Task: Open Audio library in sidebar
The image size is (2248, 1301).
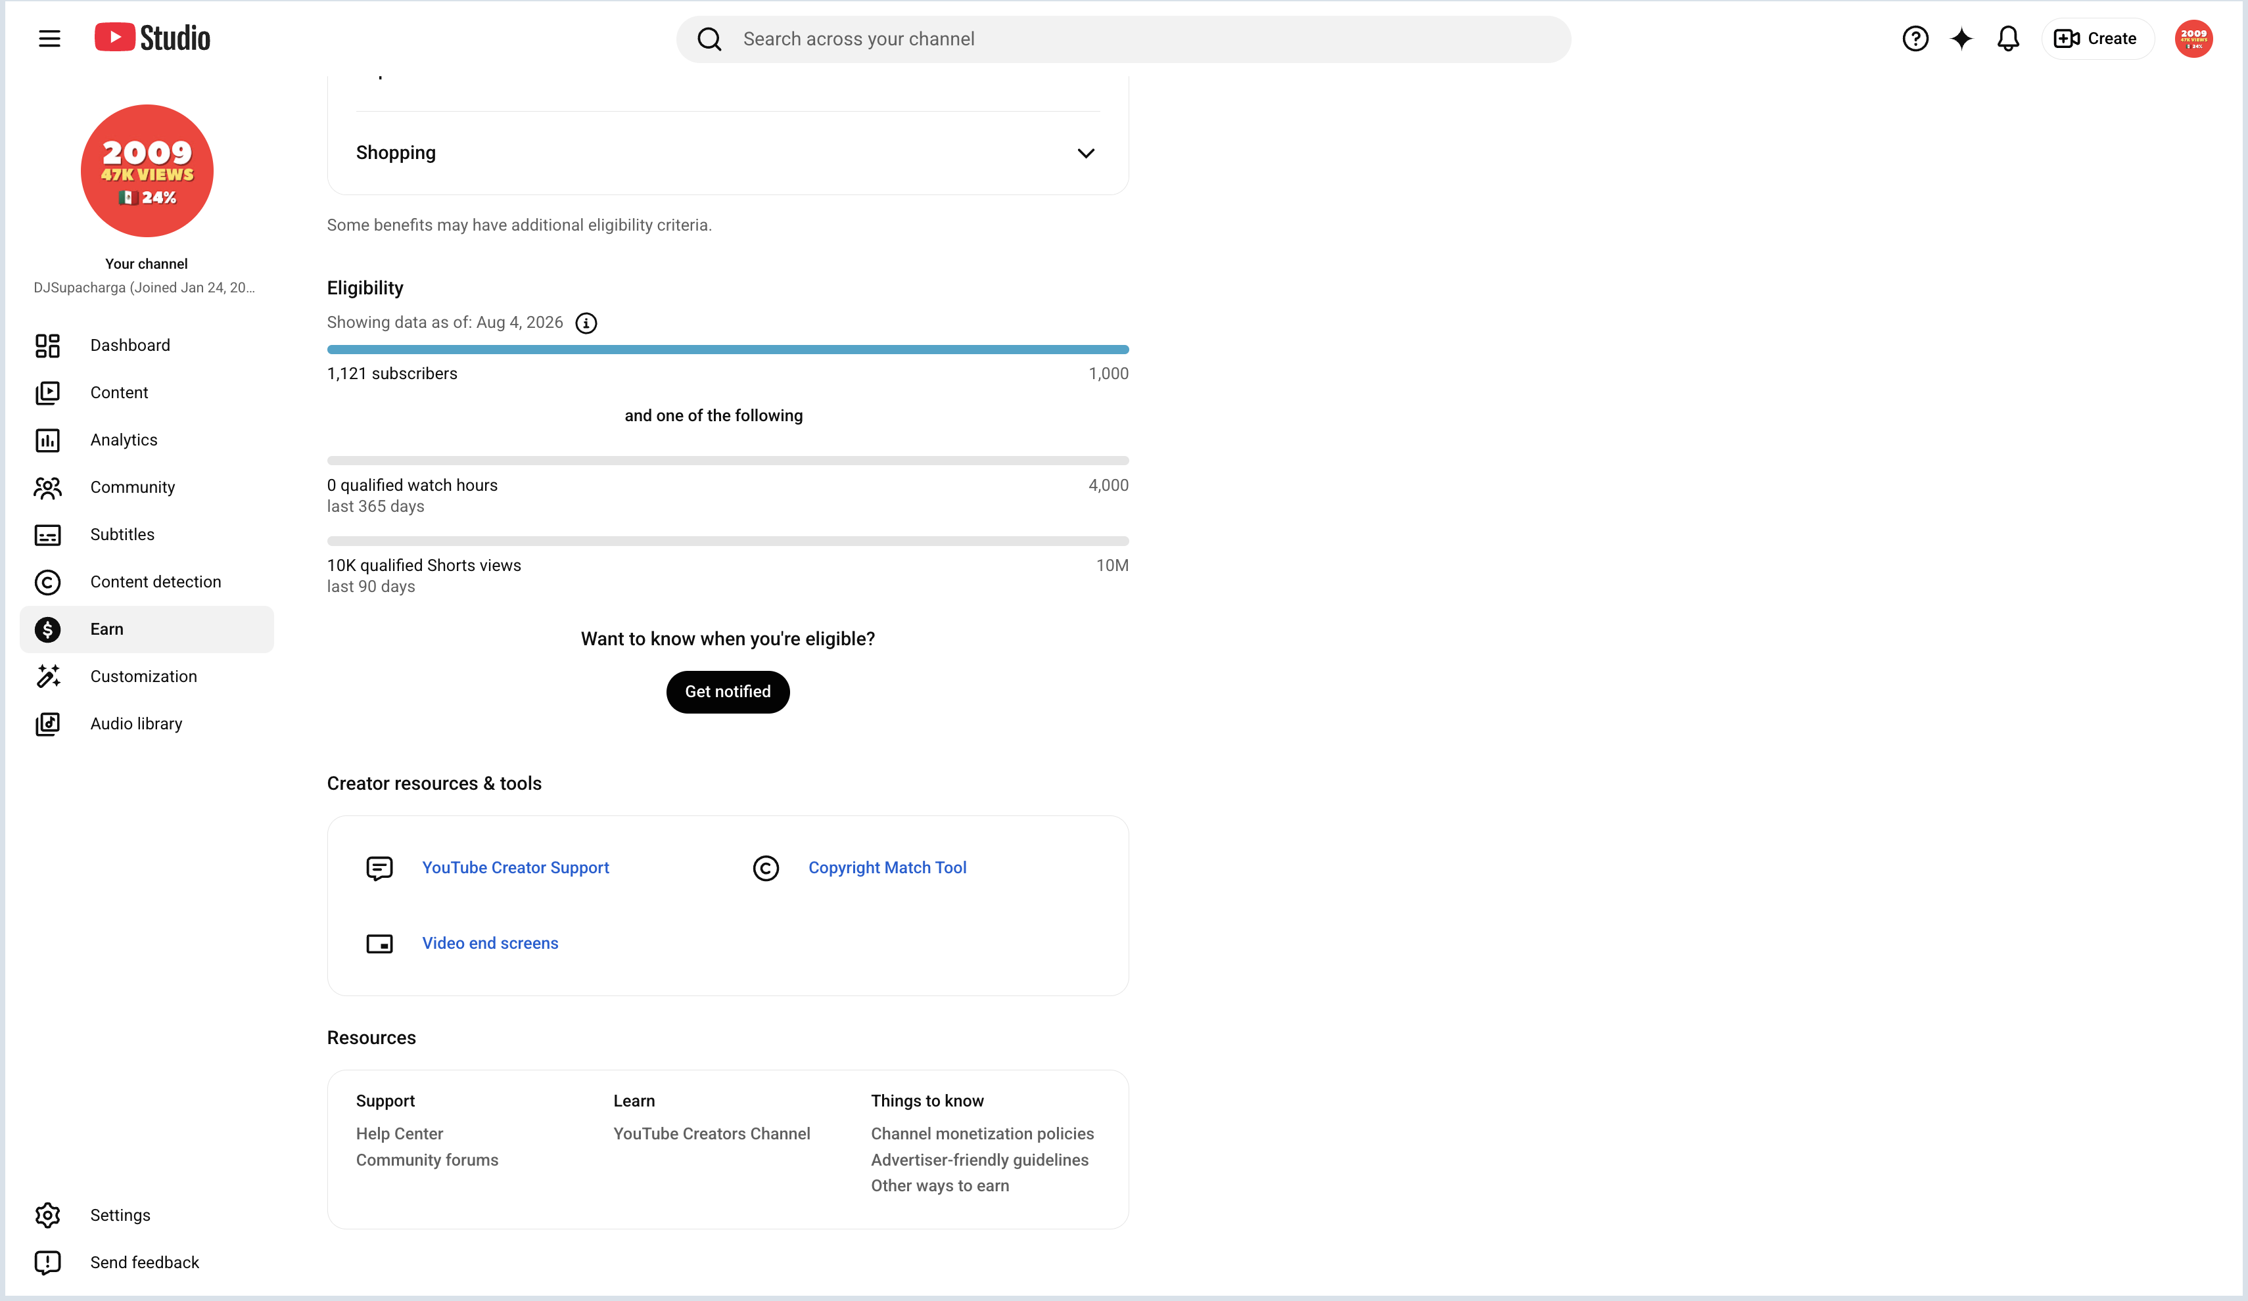Action: click(147, 723)
